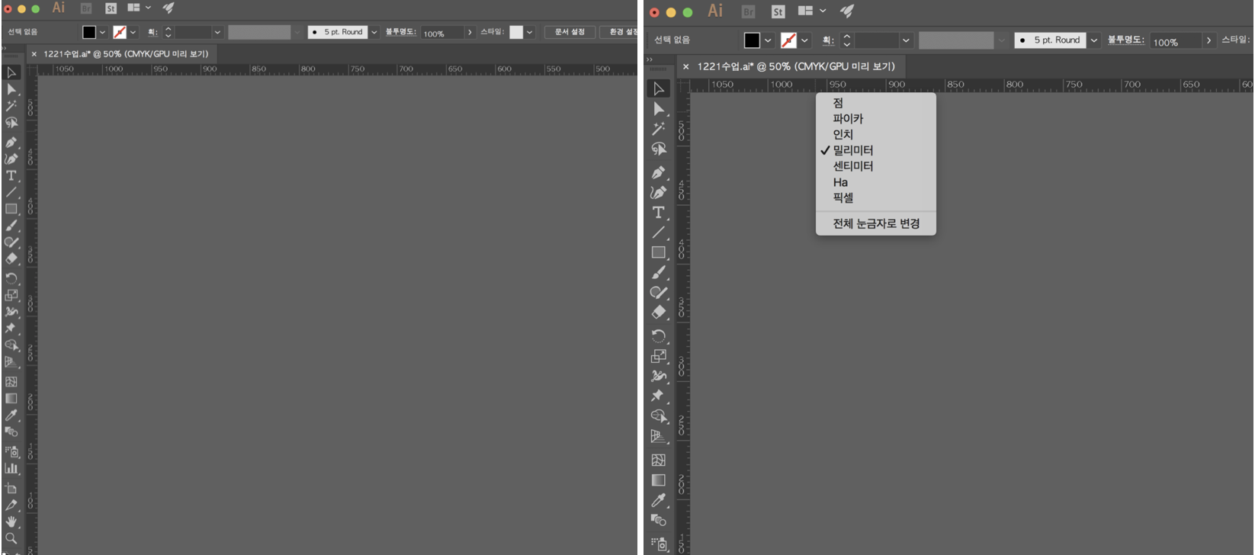Select Scale tool in units-menu window
The image size is (1255, 555).
(659, 355)
